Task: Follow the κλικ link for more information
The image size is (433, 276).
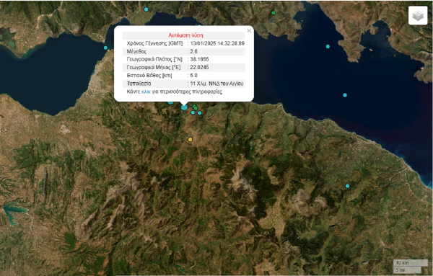Action: pyautogui.click(x=146, y=92)
